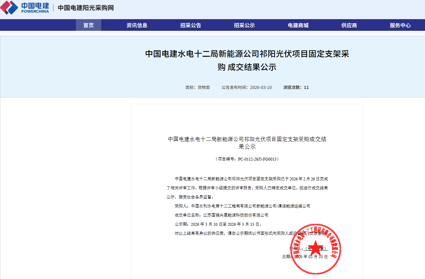Navigate to the 供应商 page
This screenshot has width=425, height=279.
point(349,25)
